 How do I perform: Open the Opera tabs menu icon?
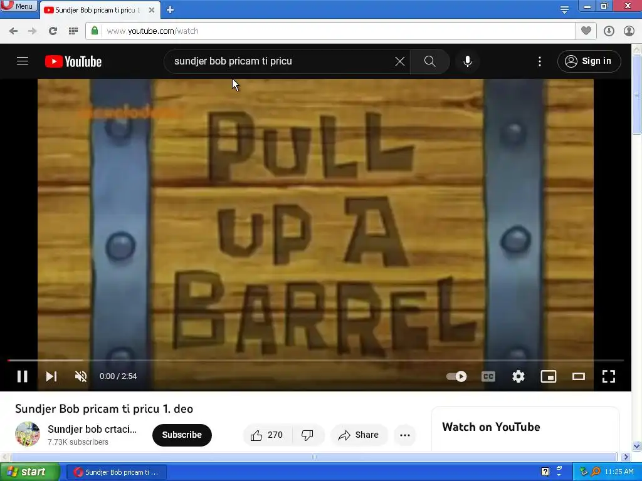pos(564,9)
